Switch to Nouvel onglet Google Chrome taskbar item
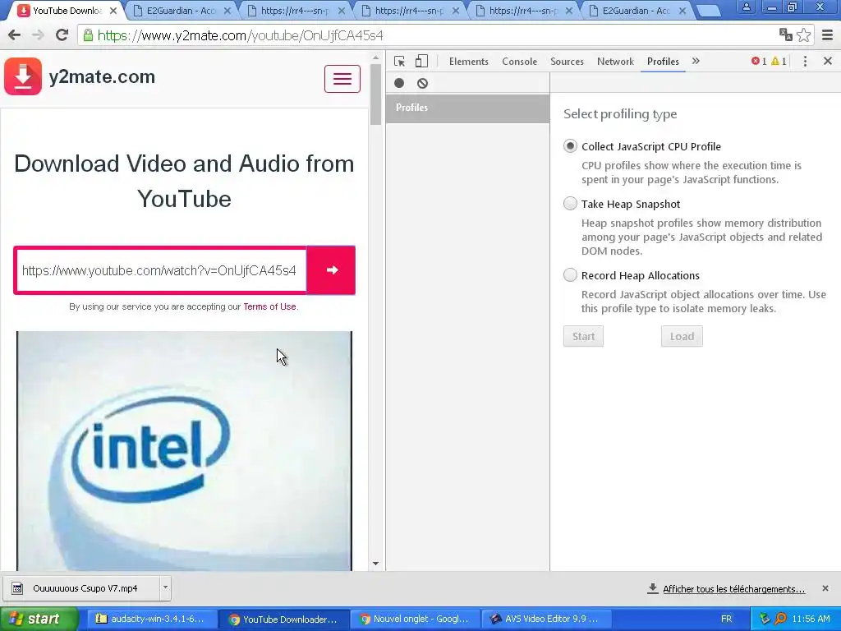The height and width of the screenshot is (631, 841). click(x=415, y=619)
